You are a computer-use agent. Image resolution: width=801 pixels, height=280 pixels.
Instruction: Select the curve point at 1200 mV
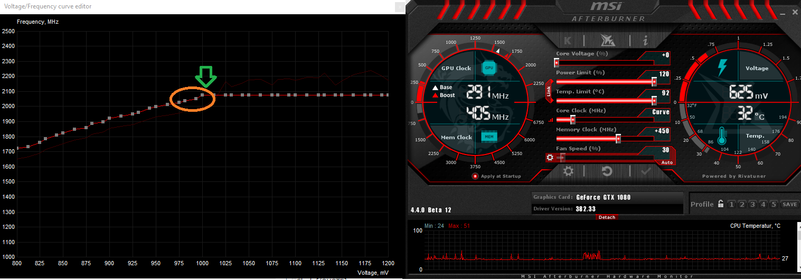[387, 95]
